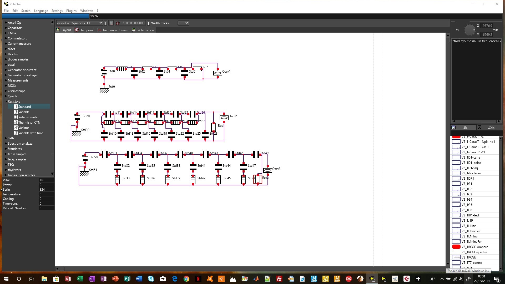
Task: Click the round time-scale knob
Action: click(x=469, y=30)
